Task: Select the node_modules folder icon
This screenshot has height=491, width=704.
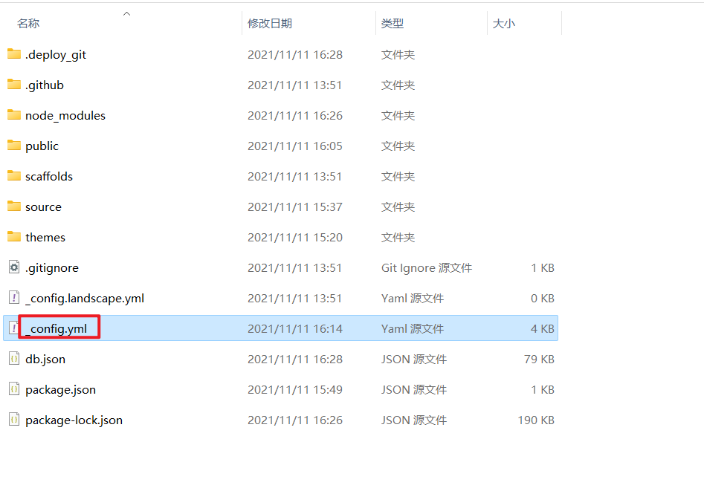Action: 14,115
